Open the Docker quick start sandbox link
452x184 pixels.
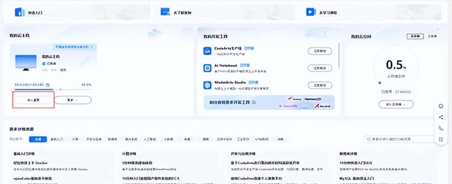click(x=31, y=163)
